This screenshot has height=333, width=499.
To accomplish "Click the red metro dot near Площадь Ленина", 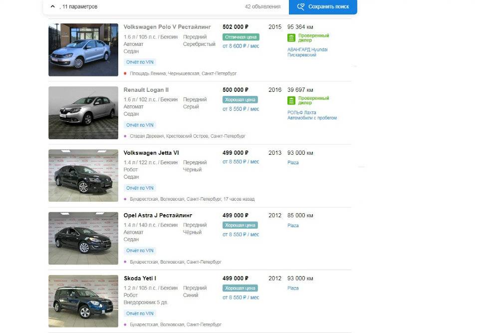I will [125, 73].
